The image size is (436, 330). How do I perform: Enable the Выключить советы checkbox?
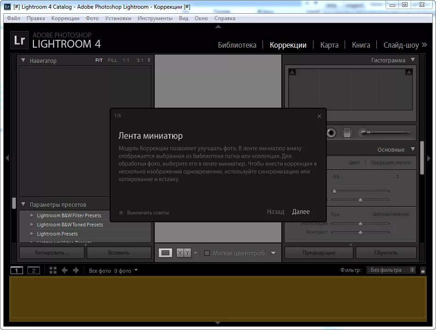tap(121, 213)
